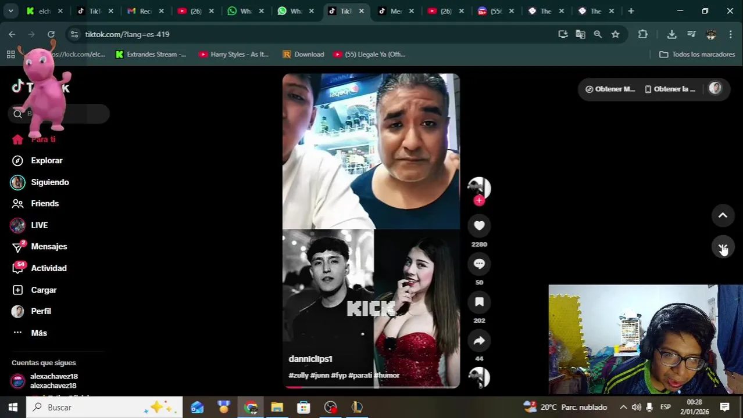The width and height of the screenshot is (743, 418).
Task: Open danniclips1 username on video
Action: (x=310, y=359)
